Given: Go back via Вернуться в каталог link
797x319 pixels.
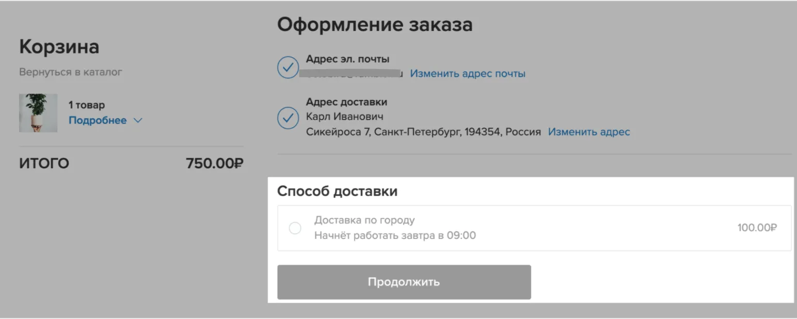Looking at the screenshot, I should pyautogui.click(x=71, y=72).
